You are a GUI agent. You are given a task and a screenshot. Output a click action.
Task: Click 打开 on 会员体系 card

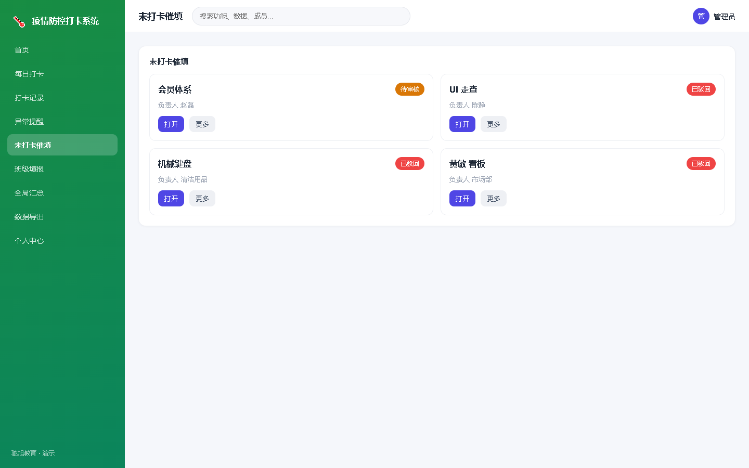(x=171, y=124)
